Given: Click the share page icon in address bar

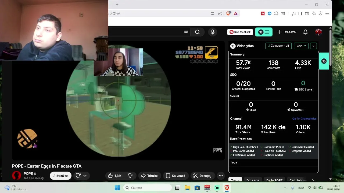Looking at the screenshot, I should tap(220, 13).
